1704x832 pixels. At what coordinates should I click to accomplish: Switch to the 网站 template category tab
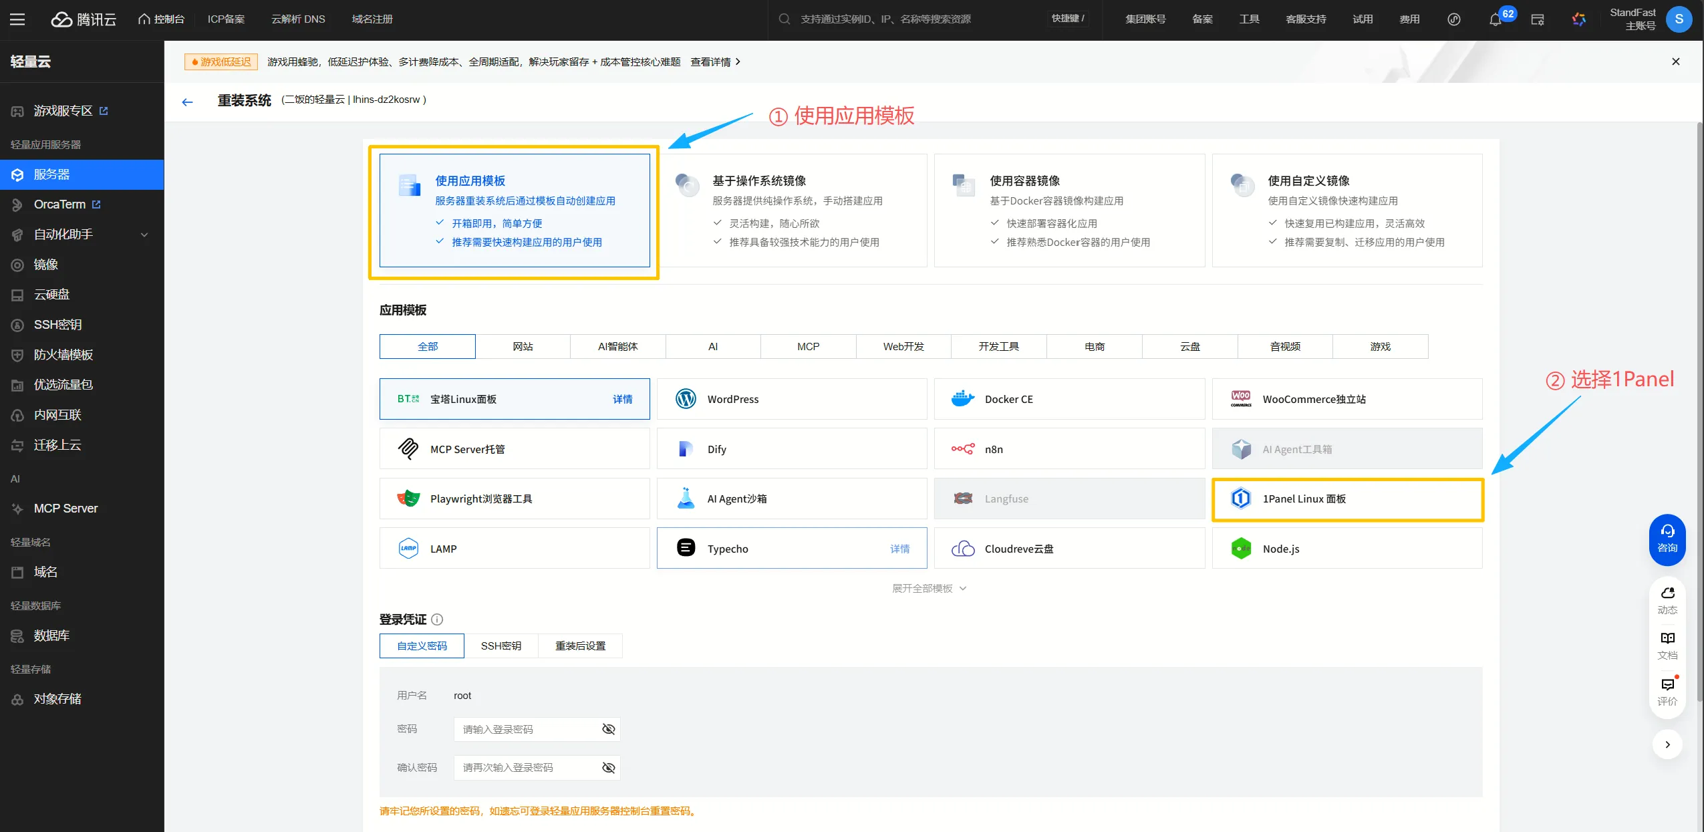point(523,346)
